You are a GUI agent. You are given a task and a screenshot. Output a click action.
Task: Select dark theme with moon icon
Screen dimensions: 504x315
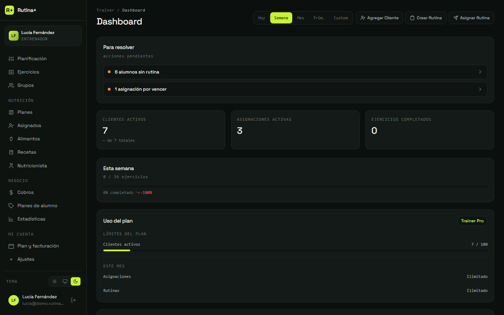coord(76,281)
